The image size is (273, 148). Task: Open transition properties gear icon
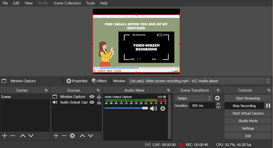pos(217,98)
